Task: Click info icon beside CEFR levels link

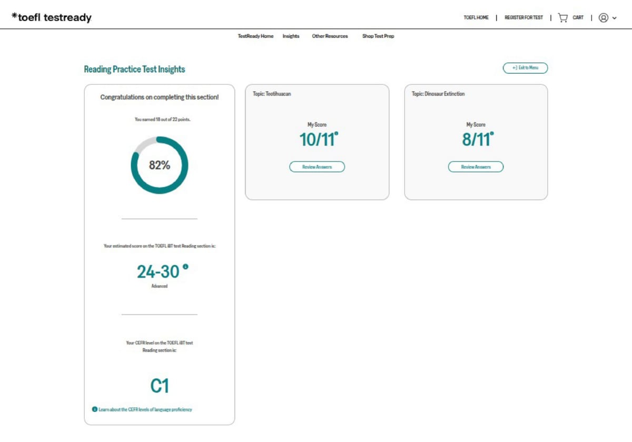Action: coord(95,409)
